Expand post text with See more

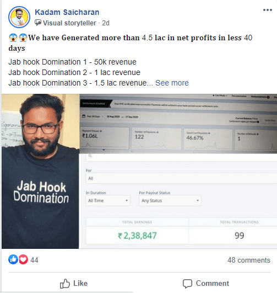[x=172, y=83]
